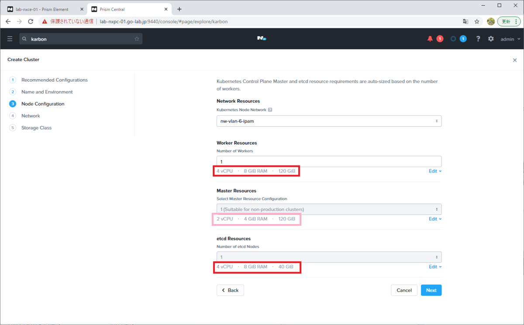Image resolution: width=524 pixels, height=325 pixels.
Task: Go to the Storage Class step
Action: (x=36, y=128)
